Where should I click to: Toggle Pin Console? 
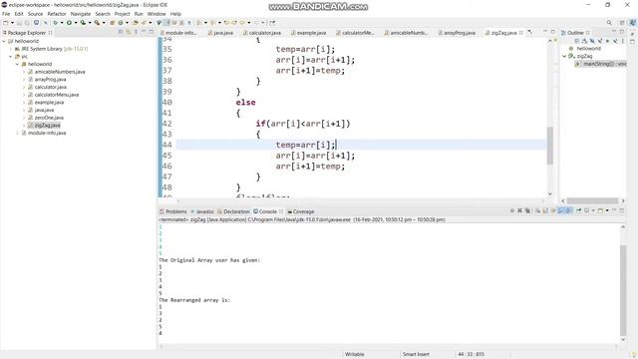pyautogui.click(x=578, y=210)
